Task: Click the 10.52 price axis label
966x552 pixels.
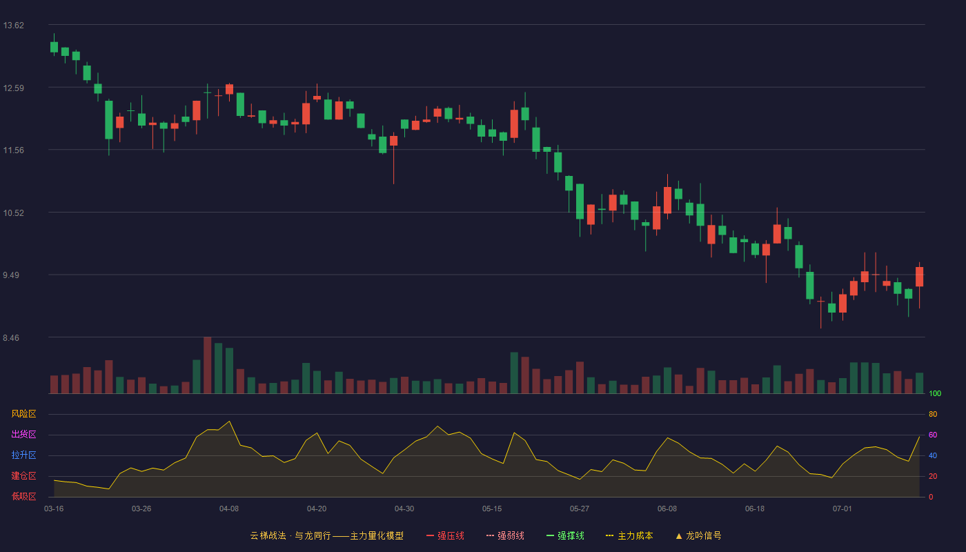Action: pos(13,213)
